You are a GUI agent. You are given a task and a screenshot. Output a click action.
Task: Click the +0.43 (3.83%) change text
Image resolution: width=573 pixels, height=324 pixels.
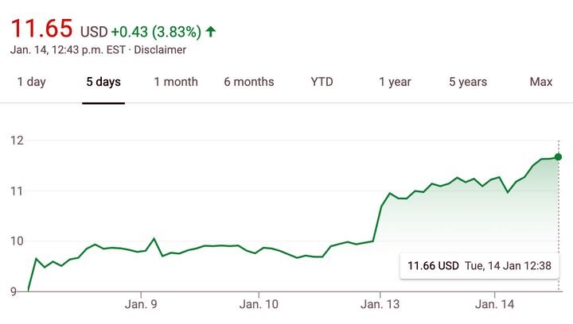(x=156, y=32)
